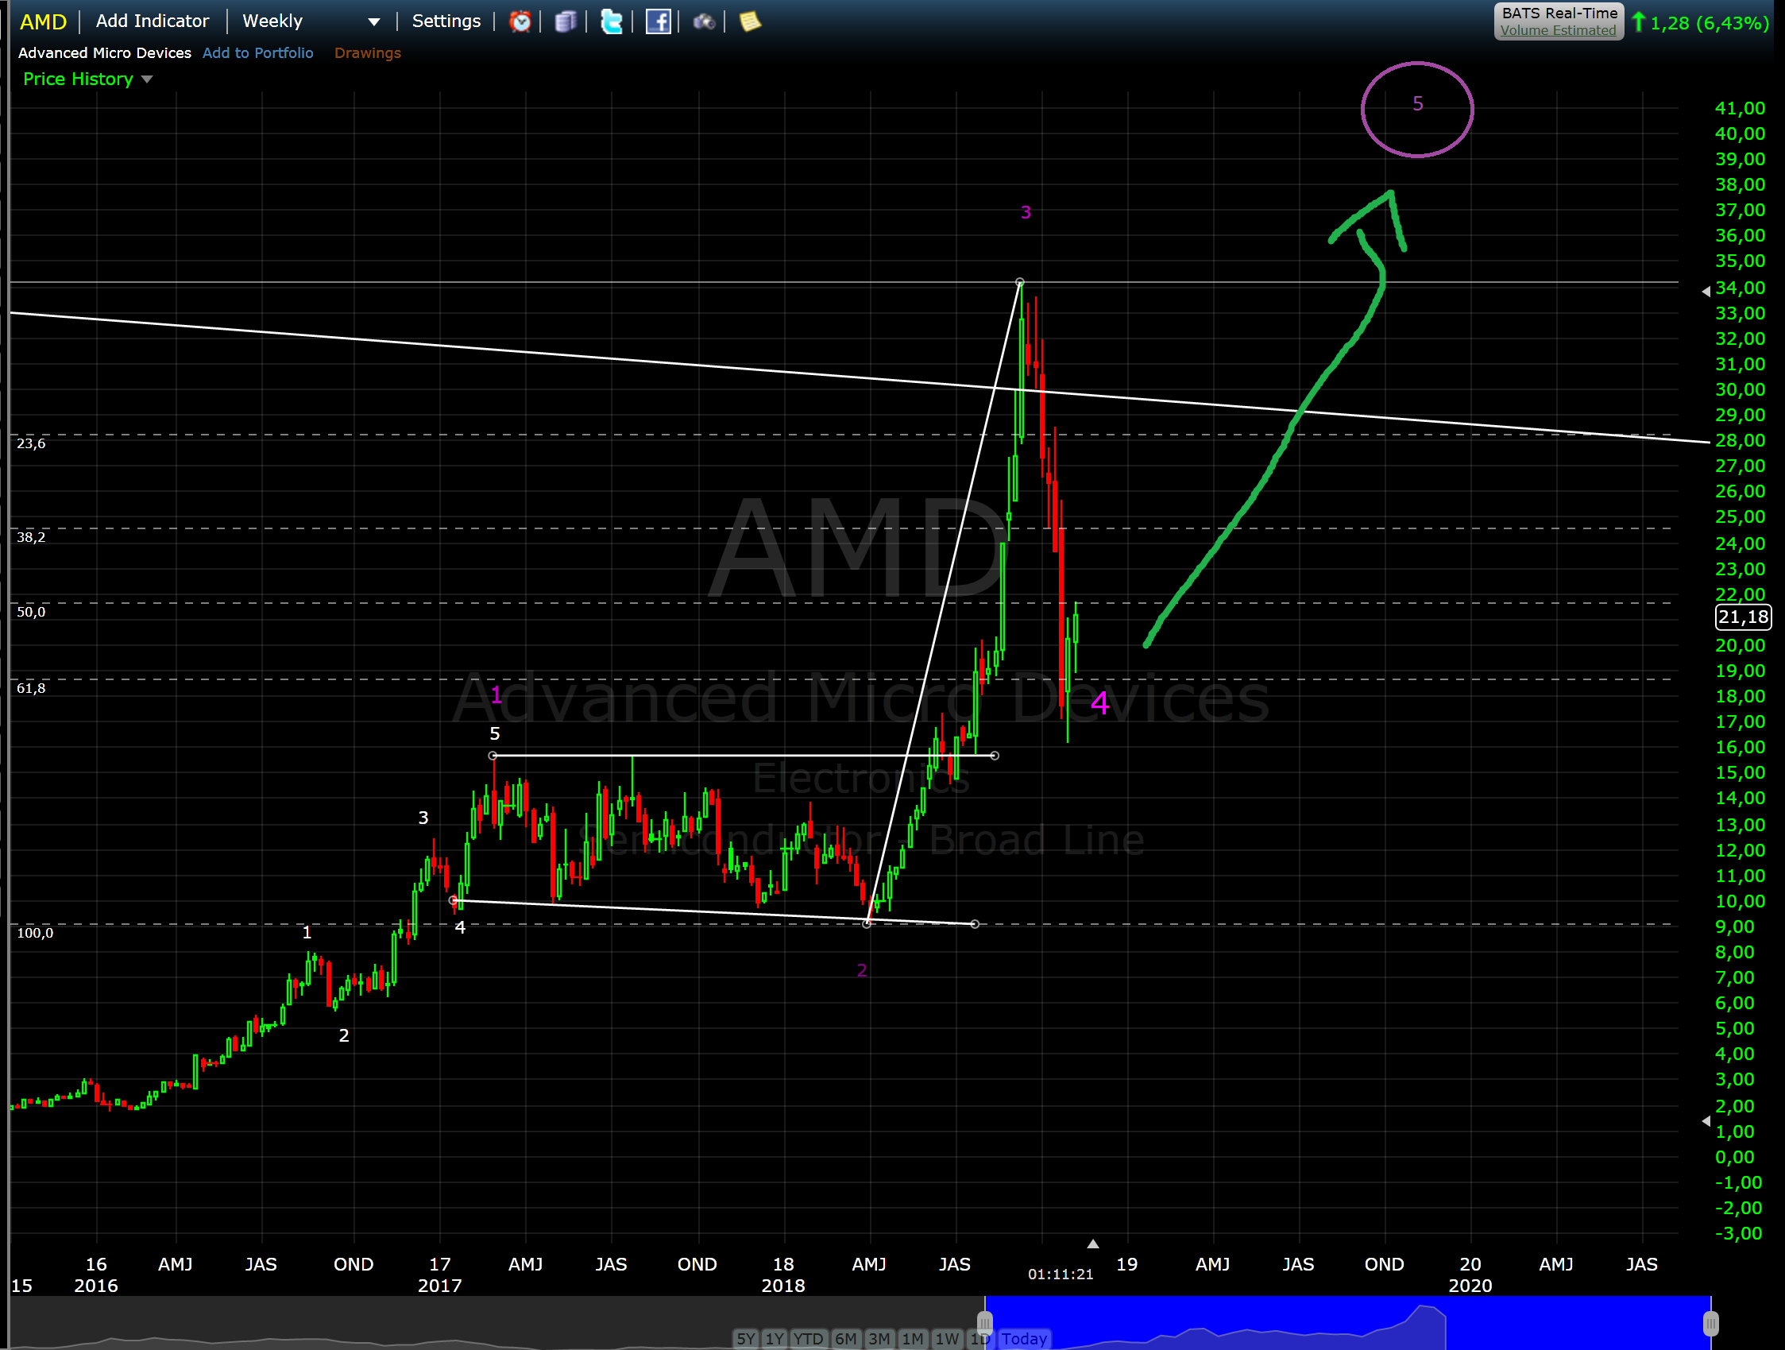
Task: Select the 5Y range button
Action: pos(745,1339)
